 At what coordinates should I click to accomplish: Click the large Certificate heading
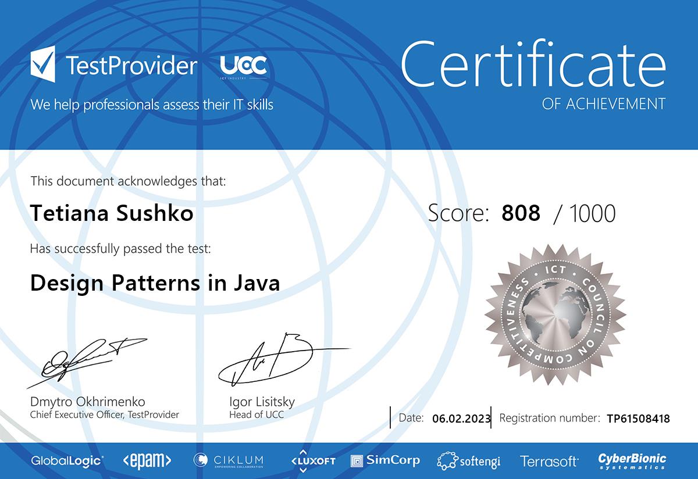(533, 64)
